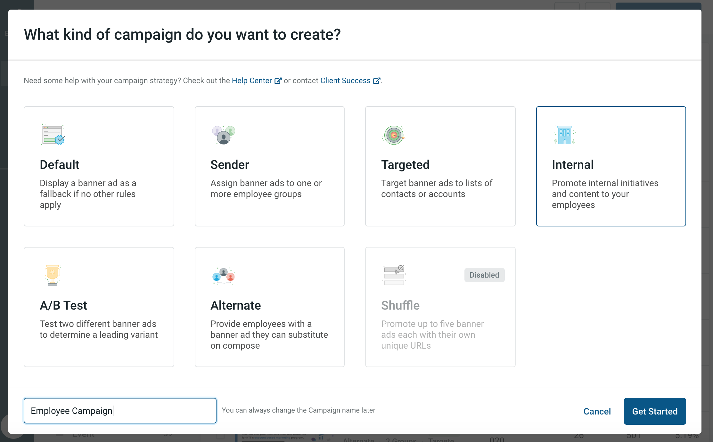
Task: Select the Default campaign card title
Action: click(60, 165)
